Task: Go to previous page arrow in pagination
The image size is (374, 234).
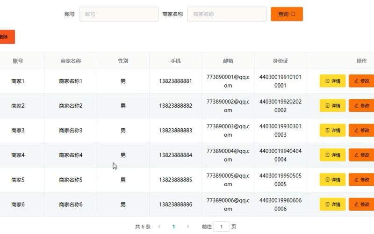Action: (x=159, y=227)
